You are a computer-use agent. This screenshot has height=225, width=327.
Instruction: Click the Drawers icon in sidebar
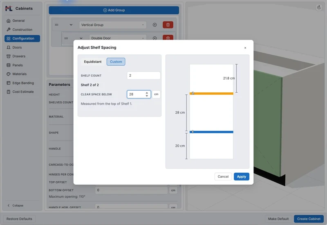[x=8, y=56]
